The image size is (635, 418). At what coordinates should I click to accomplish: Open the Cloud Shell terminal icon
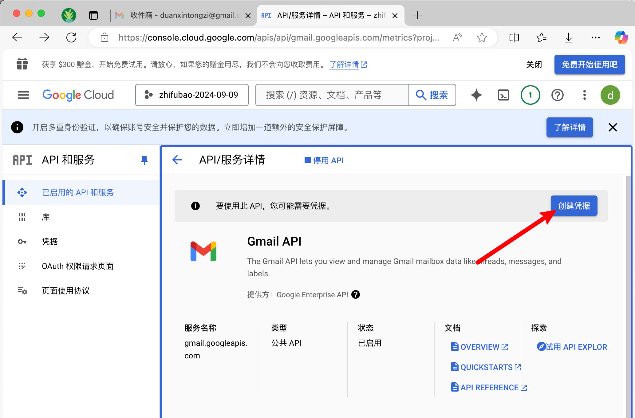tap(503, 95)
